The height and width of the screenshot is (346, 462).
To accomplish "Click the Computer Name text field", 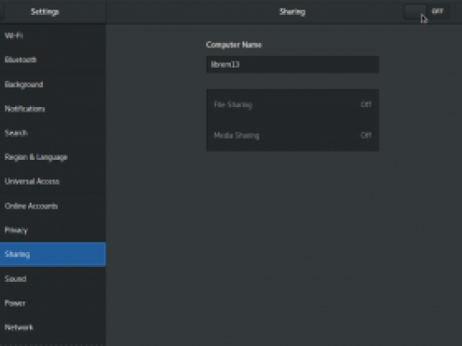I will 292,64.
